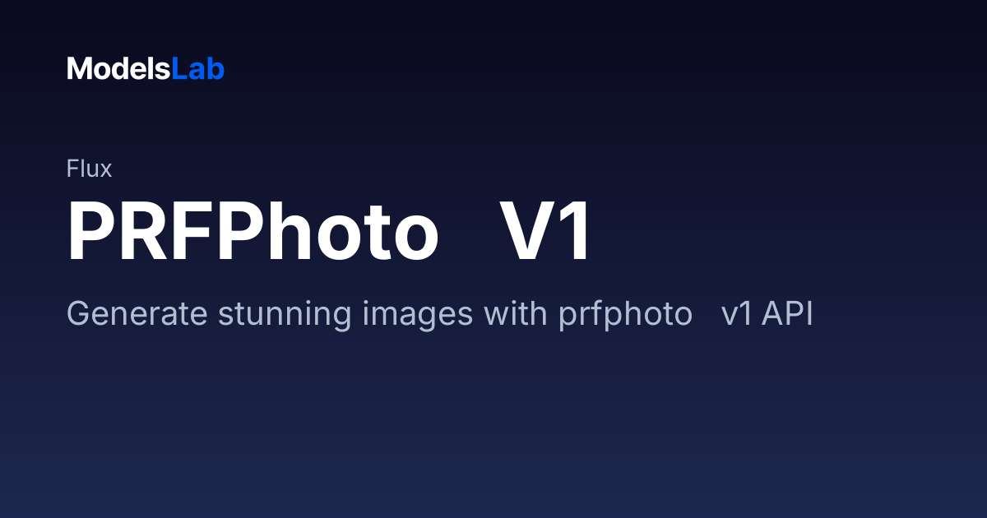Select the Flux category label

pyautogui.click(x=89, y=169)
